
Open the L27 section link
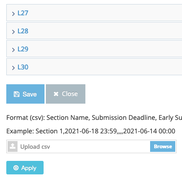click(x=23, y=13)
